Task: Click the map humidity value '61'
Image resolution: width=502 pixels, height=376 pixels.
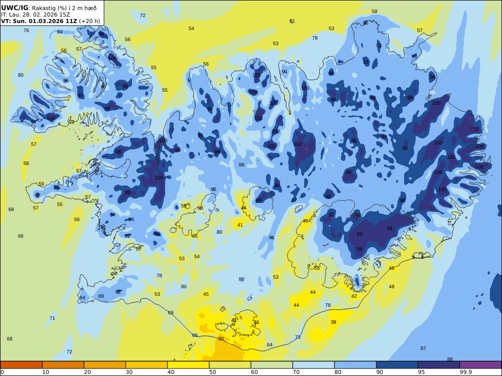Action: coord(292,21)
